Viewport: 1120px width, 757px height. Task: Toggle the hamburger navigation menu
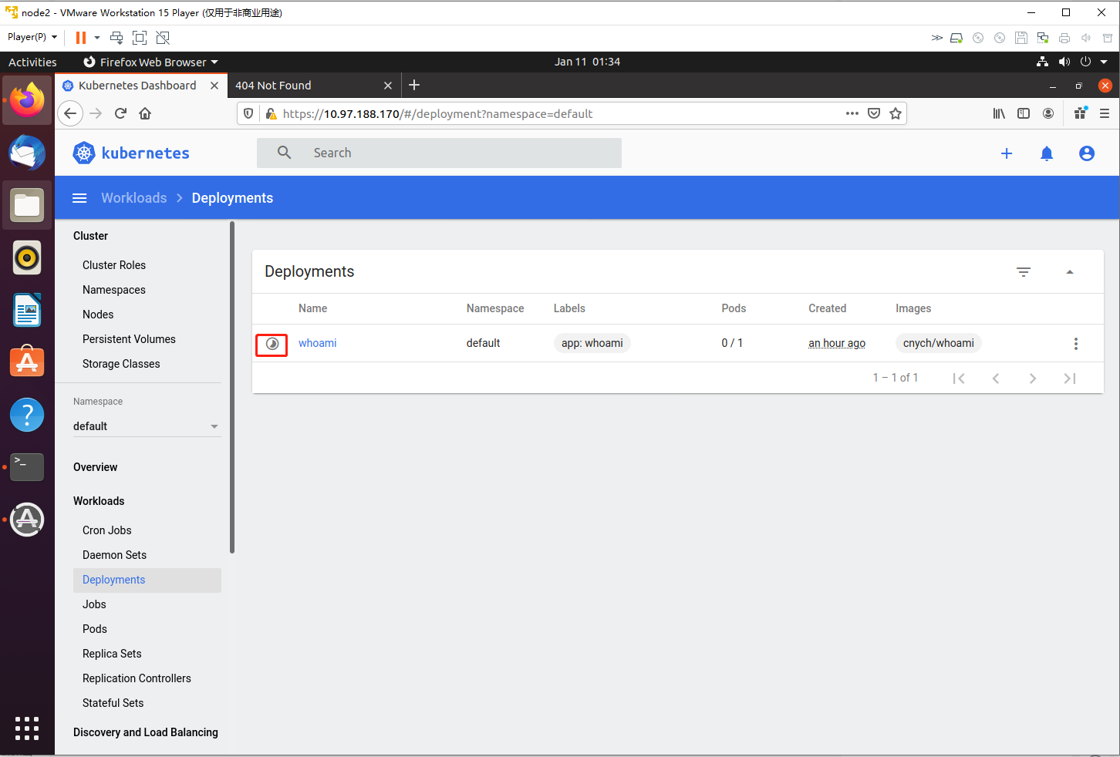79,198
